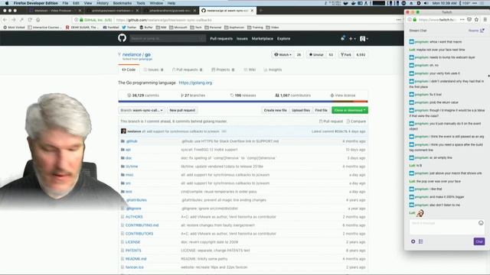Open the CONTRIBUTING.md file
The image size is (490, 275).
[142, 225]
